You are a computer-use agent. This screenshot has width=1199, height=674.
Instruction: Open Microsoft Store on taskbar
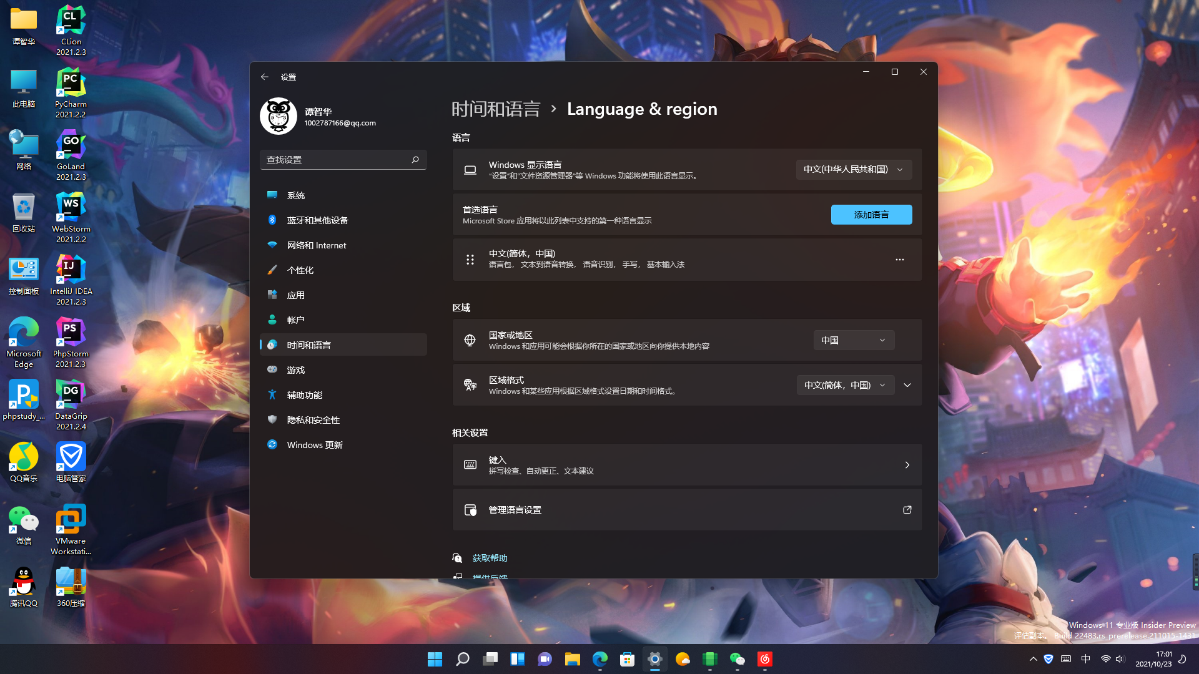click(x=628, y=659)
